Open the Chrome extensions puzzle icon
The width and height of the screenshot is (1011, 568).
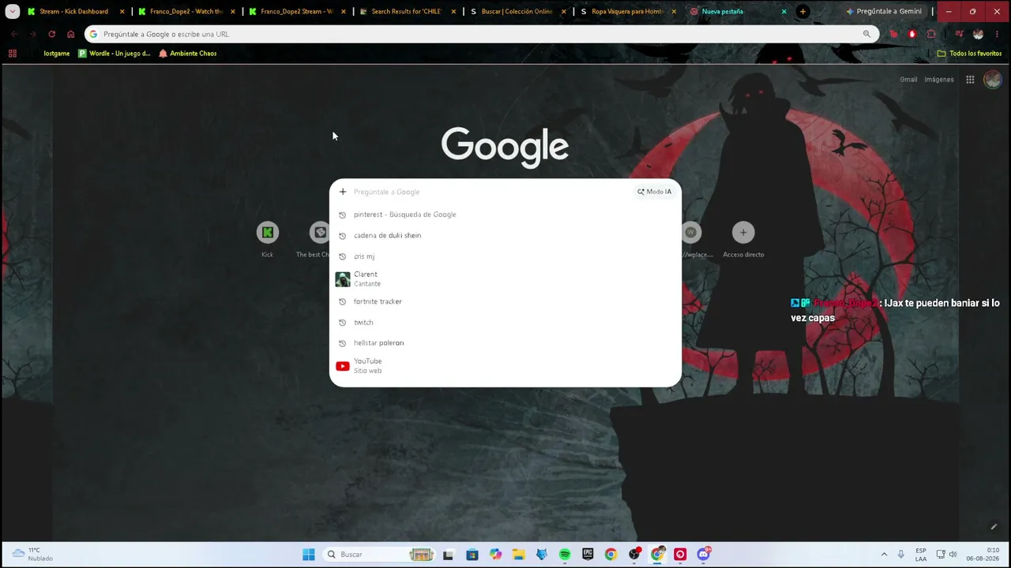tap(931, 34)
